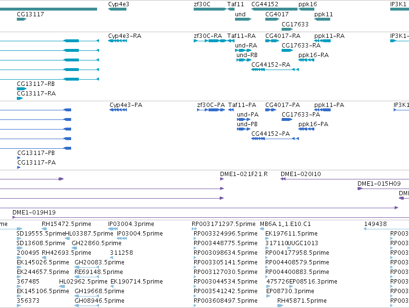Click transcript Taf11-RA
409x308 pixels.
pyautogui.click(x=231, y=41)
